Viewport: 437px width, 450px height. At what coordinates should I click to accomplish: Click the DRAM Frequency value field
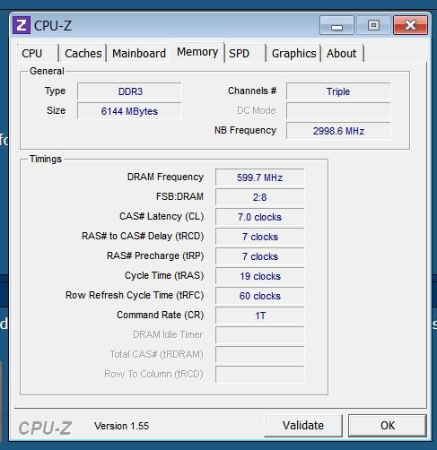coord(259,177)
